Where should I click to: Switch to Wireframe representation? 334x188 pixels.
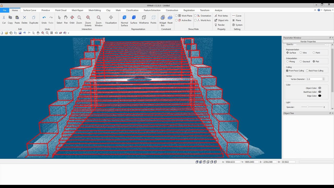(x=144, y=17)
